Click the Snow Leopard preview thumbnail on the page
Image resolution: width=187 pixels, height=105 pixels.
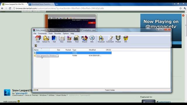pos(70,21)
